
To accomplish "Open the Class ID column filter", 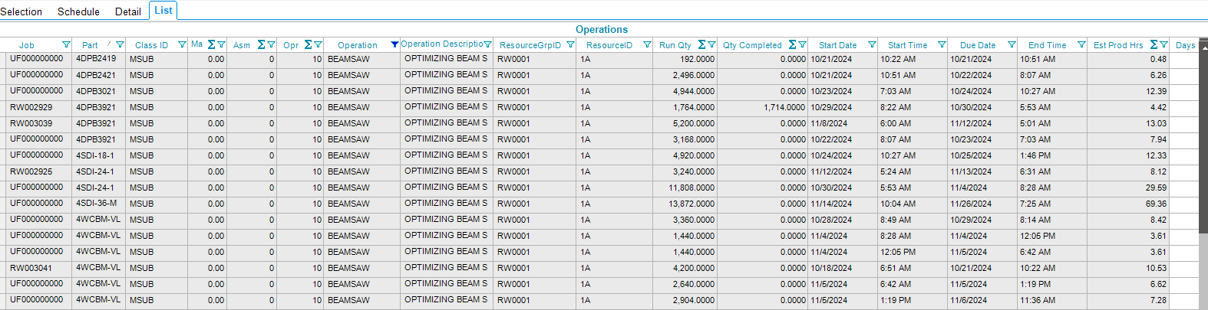I will [x=182, y=45].
